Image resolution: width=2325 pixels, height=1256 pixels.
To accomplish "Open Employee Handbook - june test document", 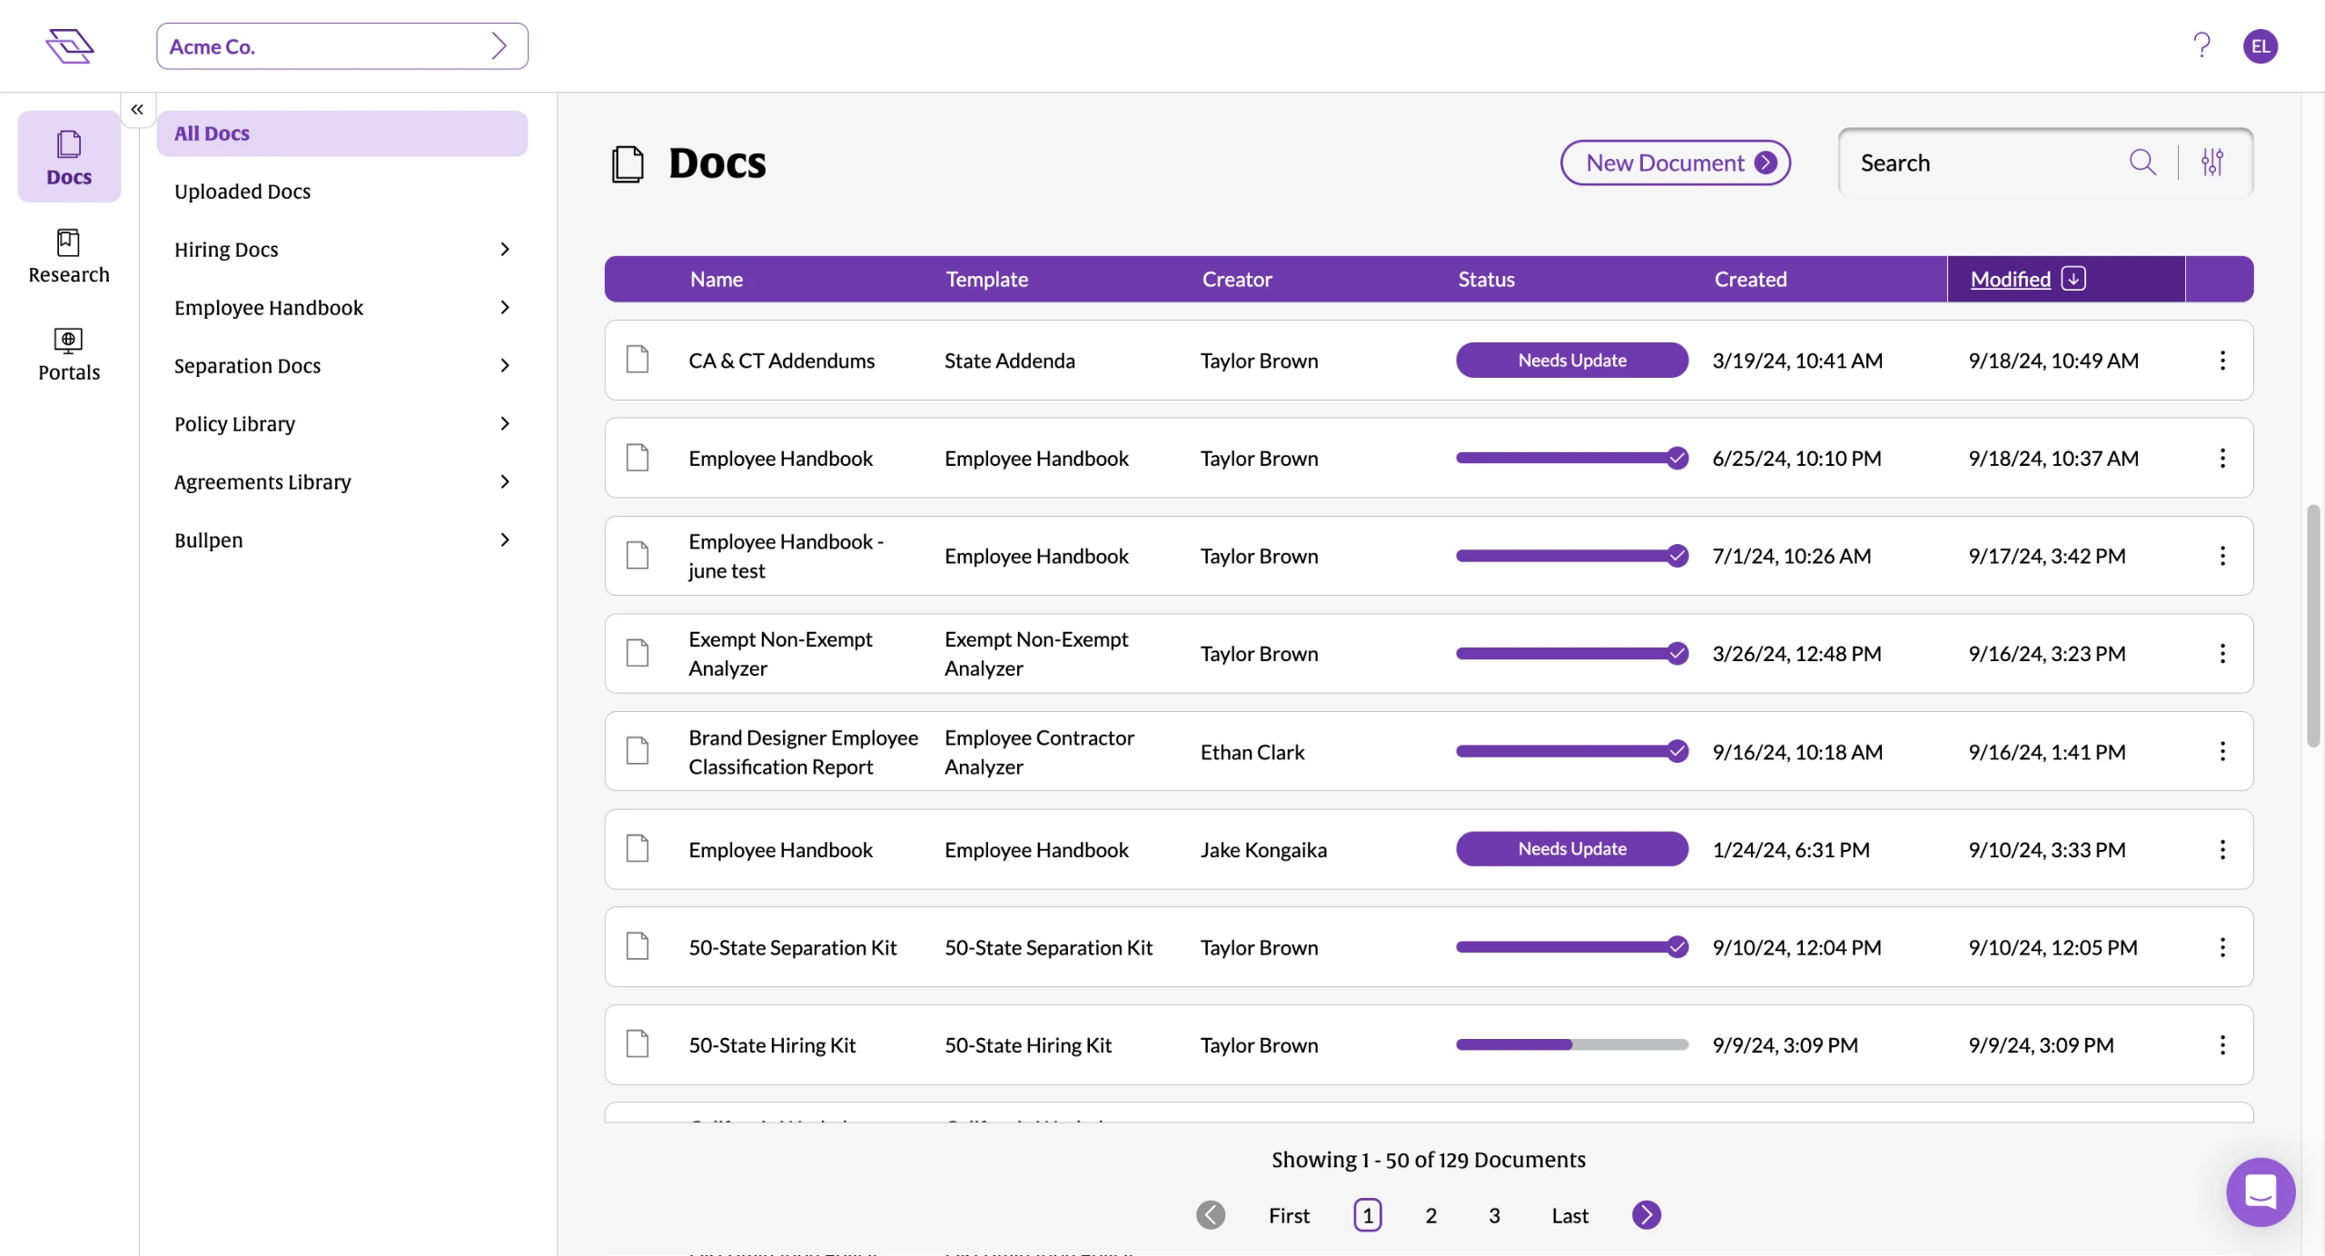I will tap(786, 556).
